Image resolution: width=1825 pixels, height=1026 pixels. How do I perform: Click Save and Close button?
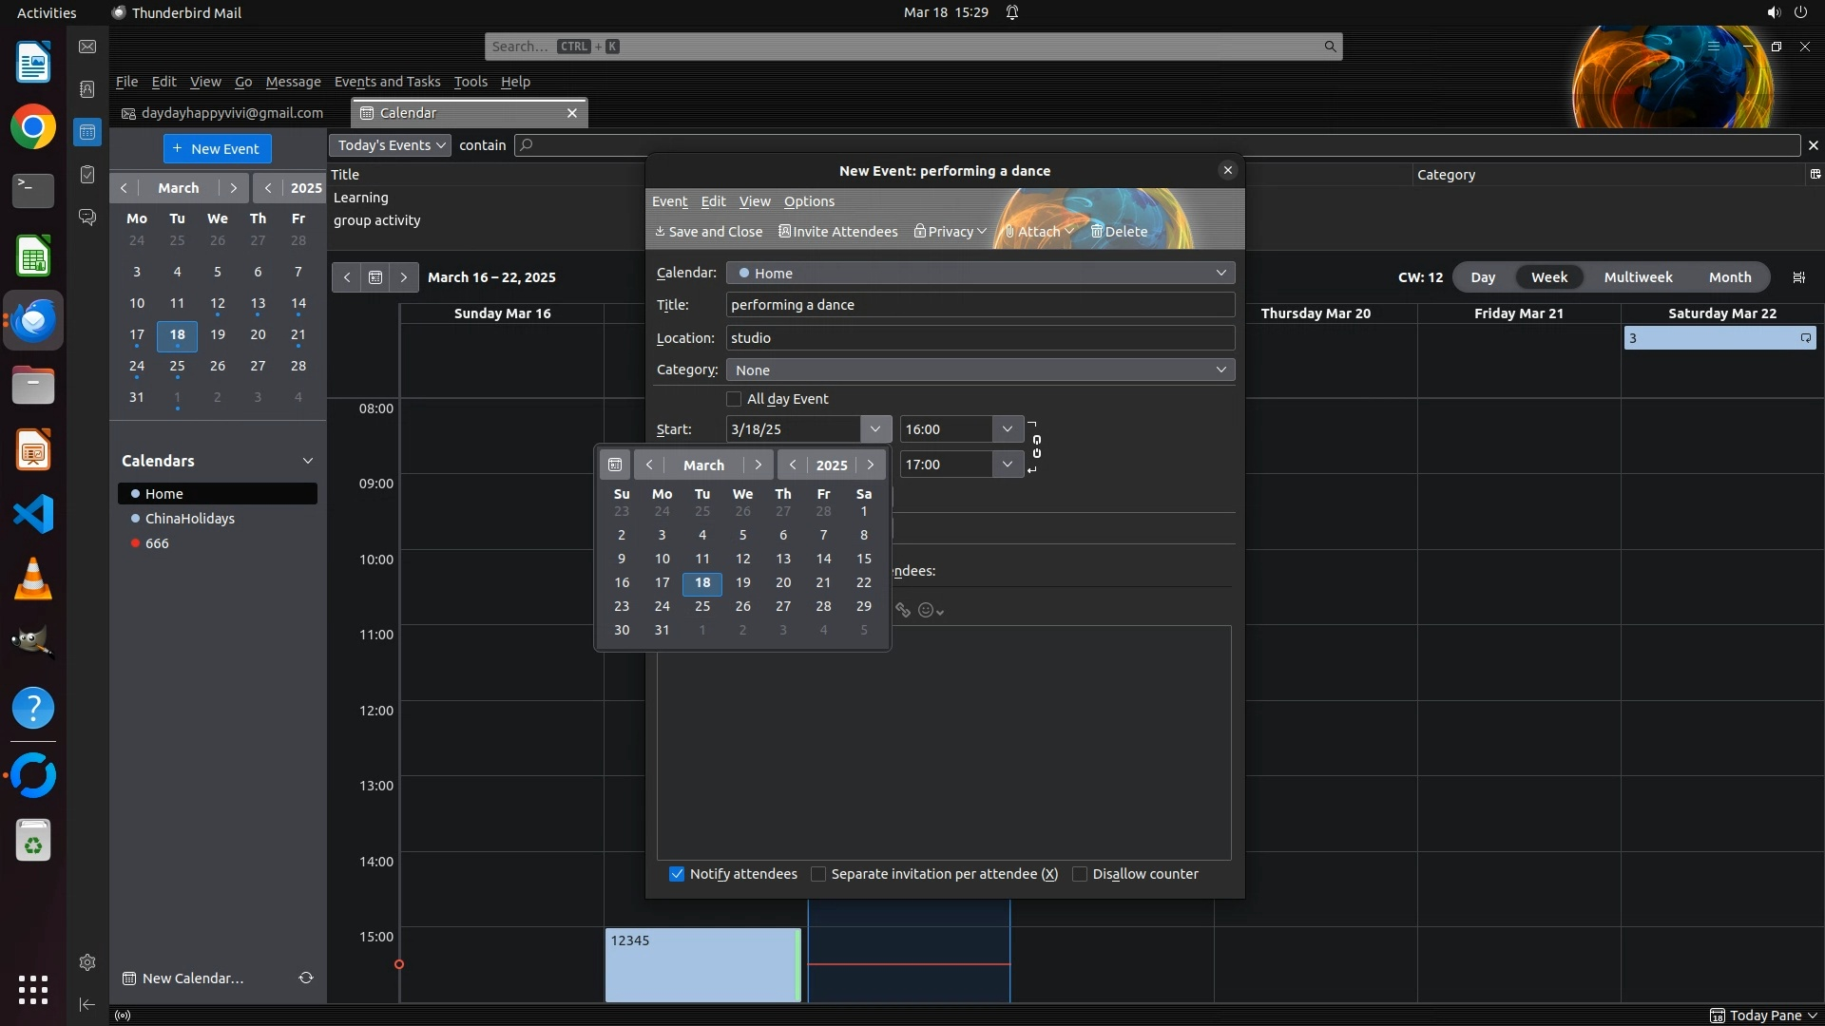709,232
